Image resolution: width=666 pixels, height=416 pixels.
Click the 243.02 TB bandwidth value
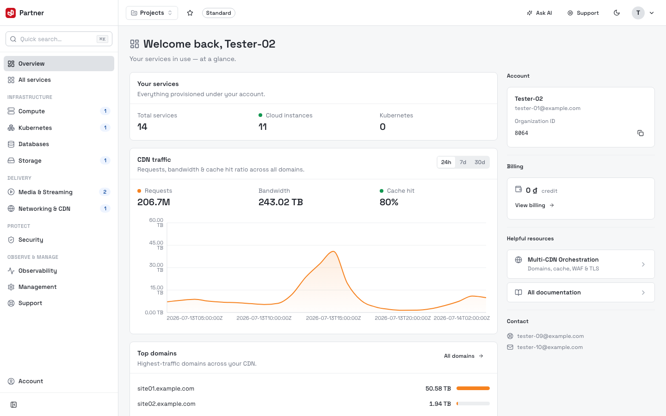[281, 202]
